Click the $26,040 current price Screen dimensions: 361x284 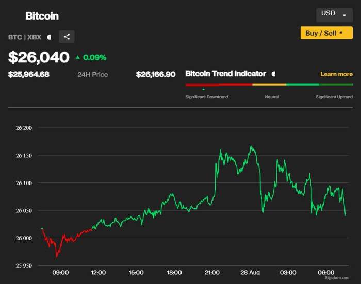coord(39,57)
